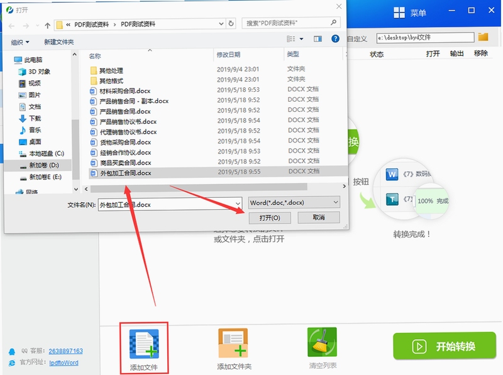Image resolution: width=503 pixels, height=375 pixels.
Task: Sort by 类型 column header
Action: [x=293, y=54]
